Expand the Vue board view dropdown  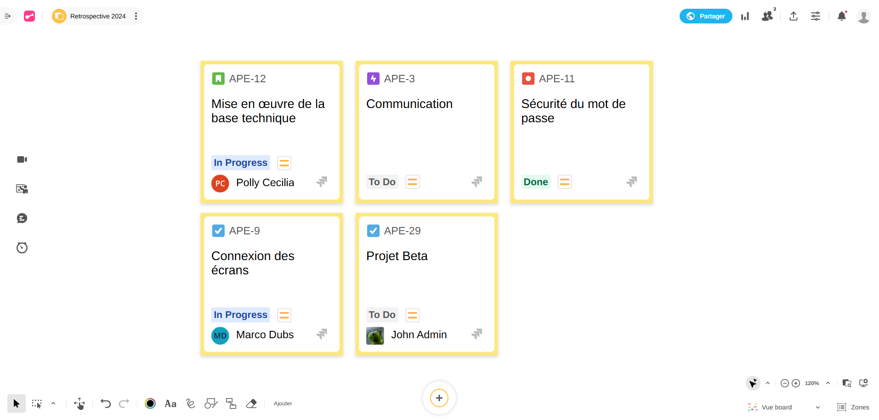[x=817, y=407]
